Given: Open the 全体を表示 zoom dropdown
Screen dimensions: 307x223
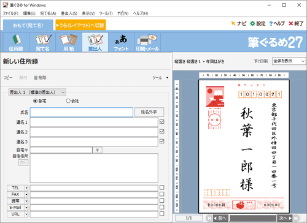Looking at the screenshot, I should 289,61.
